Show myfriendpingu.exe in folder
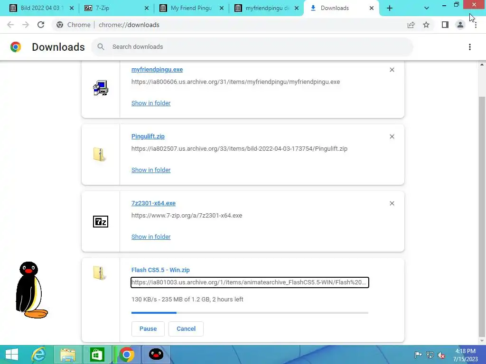This screenshot has width=486, height=364. (x=151, y=103)
